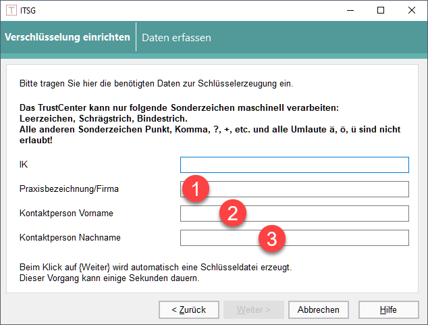This screenshot has width=428, height=325.
Task: Cancel setup via Abbrechen button
Action: click(x=319, y=309)
